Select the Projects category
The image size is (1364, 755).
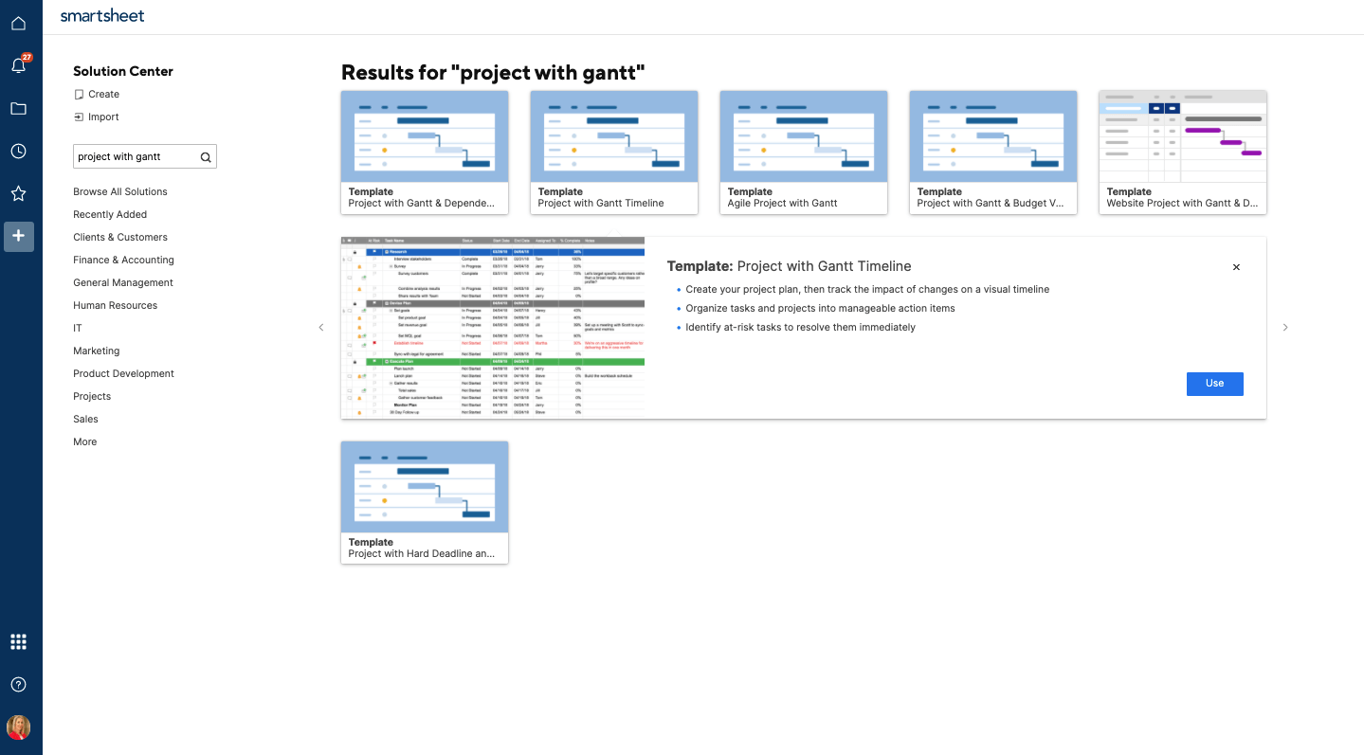click(x=92, y=396)
